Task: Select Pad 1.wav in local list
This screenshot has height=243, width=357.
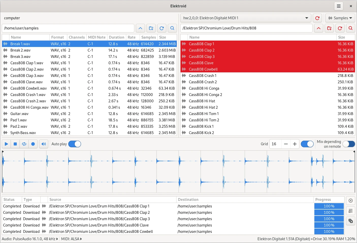Action: tap(89, 120)
